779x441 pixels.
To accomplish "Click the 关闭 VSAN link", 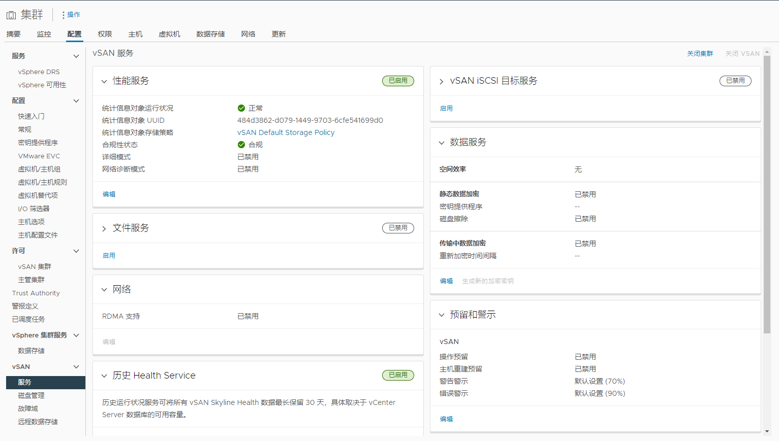I will 742,53.
